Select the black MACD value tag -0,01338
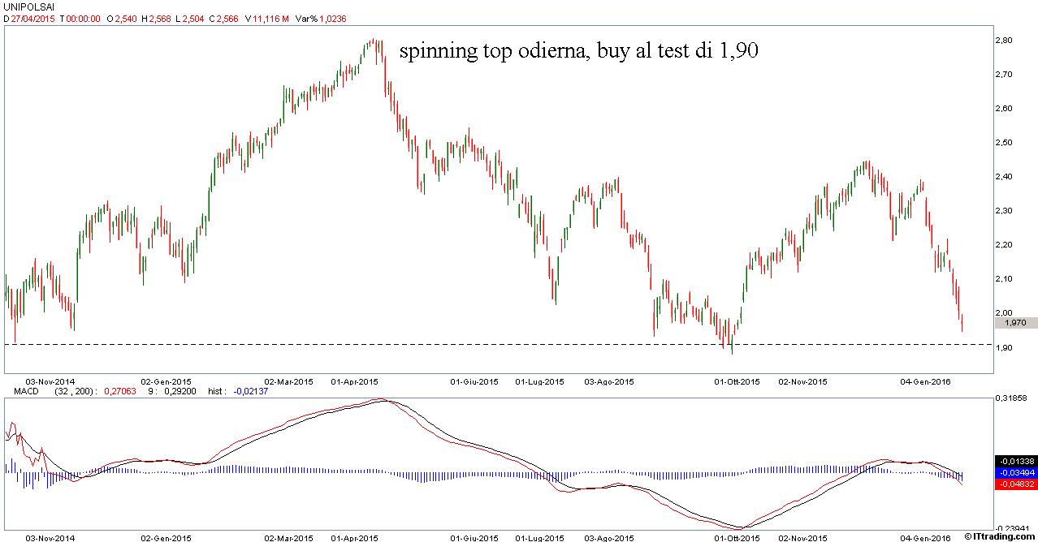 tap(1015, 460)
